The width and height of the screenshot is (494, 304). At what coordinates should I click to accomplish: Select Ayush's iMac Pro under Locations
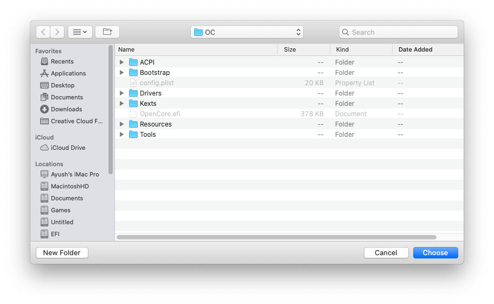[x=69, y=174]
